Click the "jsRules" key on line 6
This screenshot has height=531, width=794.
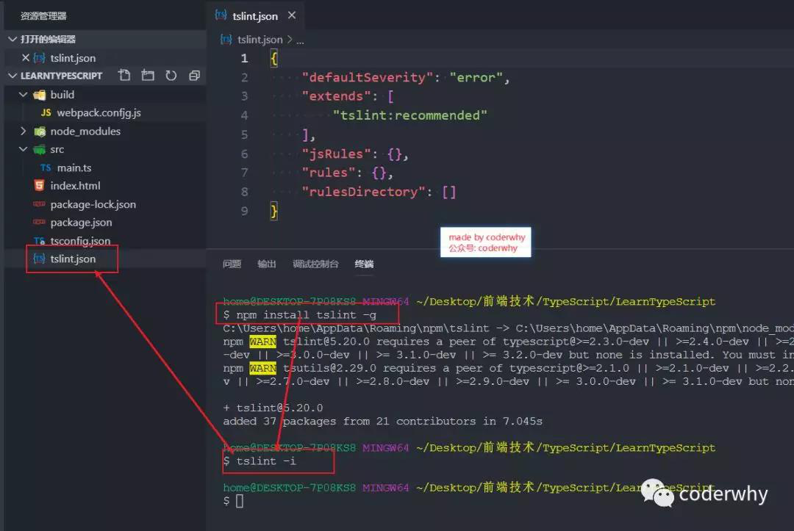coord(336,153)
